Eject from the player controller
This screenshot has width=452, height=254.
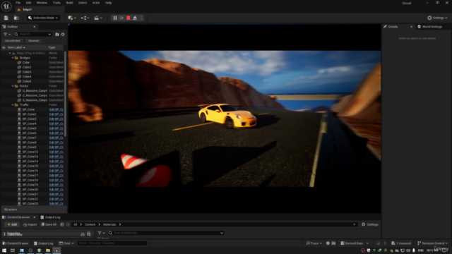click(x=135, y=18)
